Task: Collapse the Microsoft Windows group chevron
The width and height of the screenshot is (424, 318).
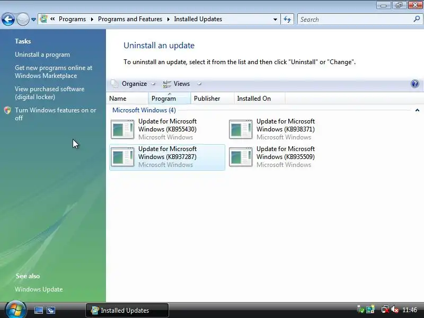Action: pyautogui.click(x=417, y=110)
